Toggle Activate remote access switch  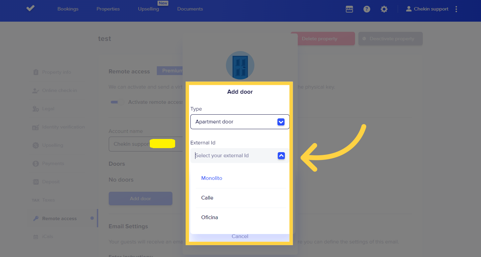click(x=117, y=102)
